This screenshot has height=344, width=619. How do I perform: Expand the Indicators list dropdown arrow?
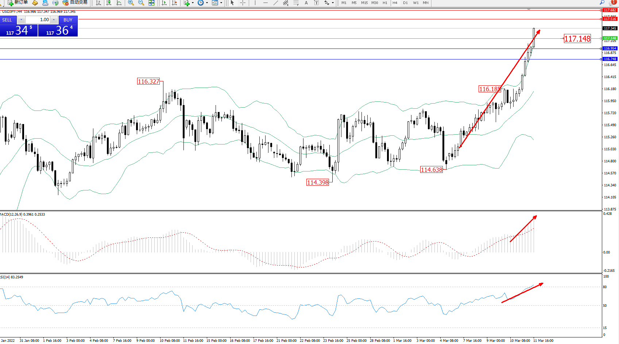tap(193, 3)
